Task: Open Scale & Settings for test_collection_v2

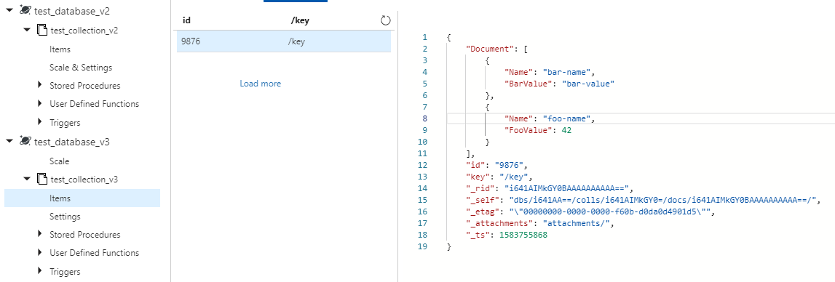Action: (81, 68)
